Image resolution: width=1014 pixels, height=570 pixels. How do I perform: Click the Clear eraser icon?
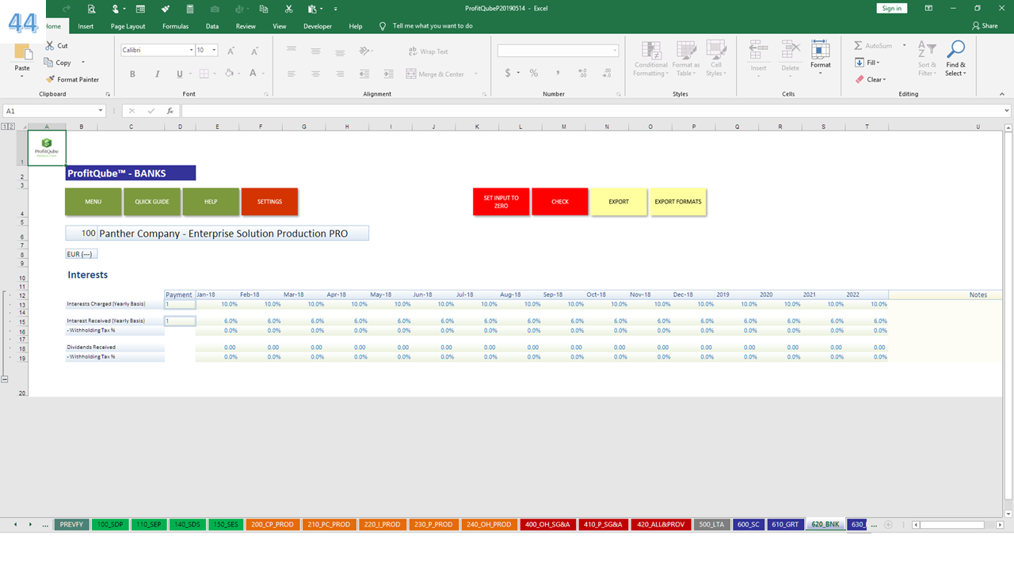[x=860, y=79]
